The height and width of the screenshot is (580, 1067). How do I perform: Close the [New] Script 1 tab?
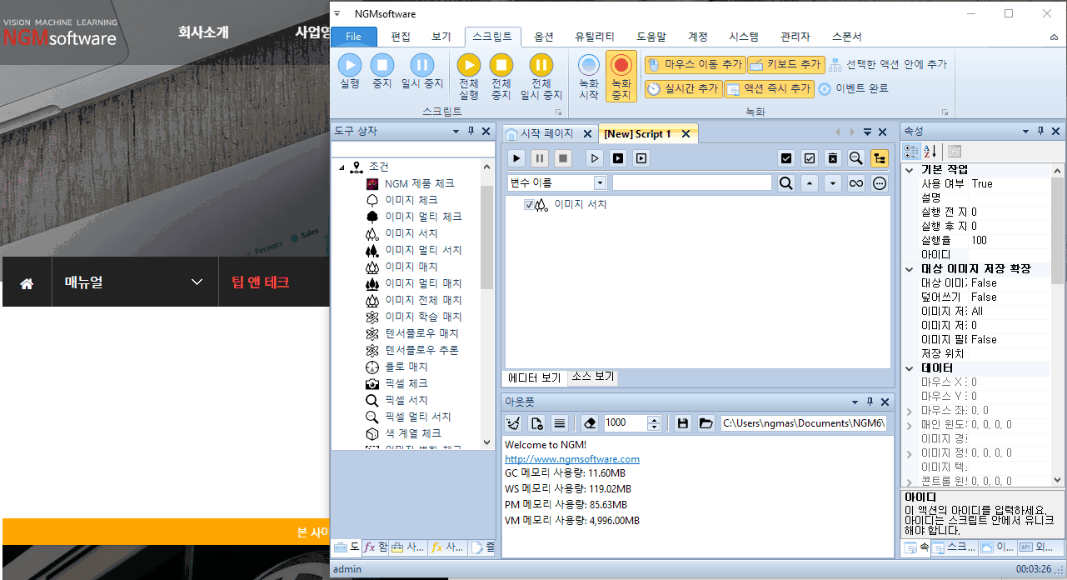point(686,133)
